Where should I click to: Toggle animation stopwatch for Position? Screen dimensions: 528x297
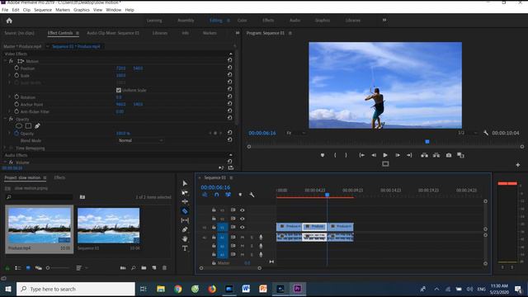(x=16, y=68)
